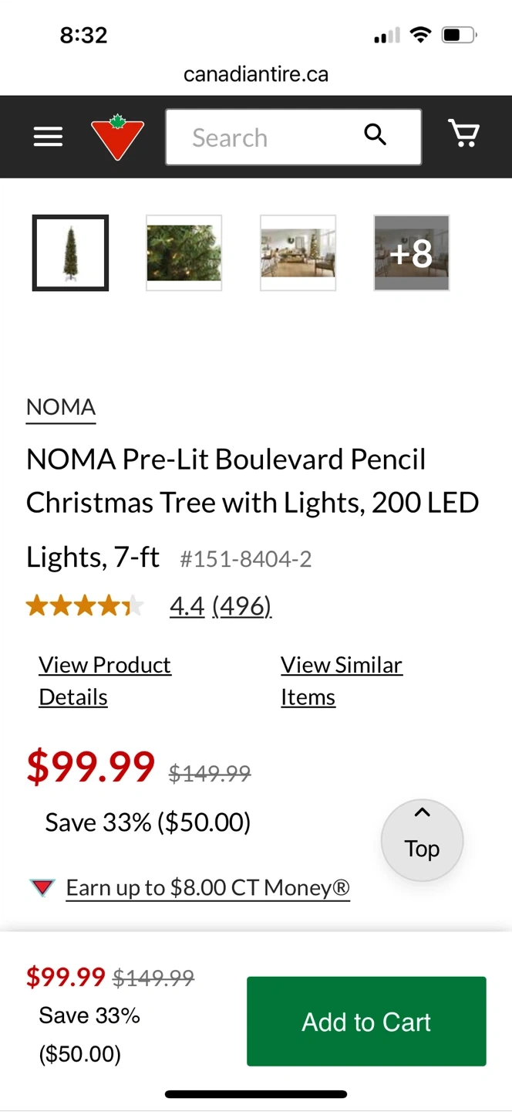The width and height of the screenshot is (512, 1112).
Task: Open the NOMA brand link
Action: (61, 408)
